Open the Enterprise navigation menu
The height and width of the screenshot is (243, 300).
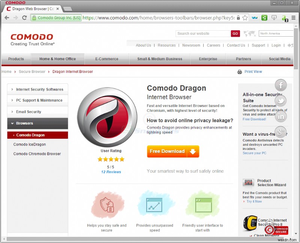click(x=208, y=59)
